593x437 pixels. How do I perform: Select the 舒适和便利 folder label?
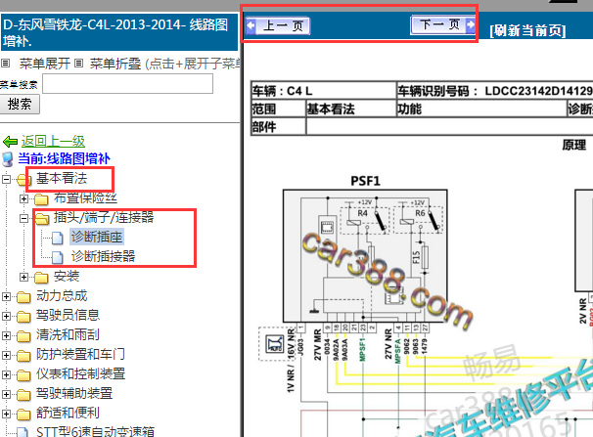(68, 413)
